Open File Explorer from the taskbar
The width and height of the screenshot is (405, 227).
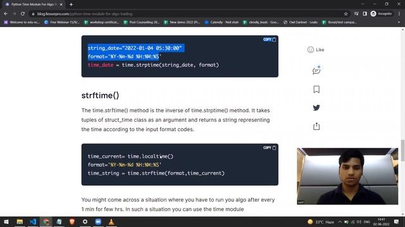click(20, 221)
